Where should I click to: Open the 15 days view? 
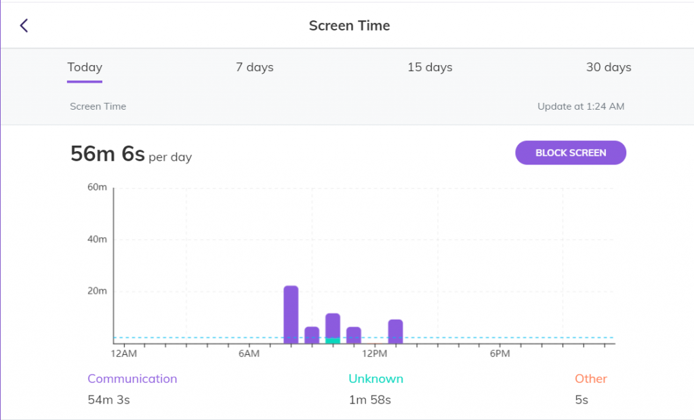[430, 67]
